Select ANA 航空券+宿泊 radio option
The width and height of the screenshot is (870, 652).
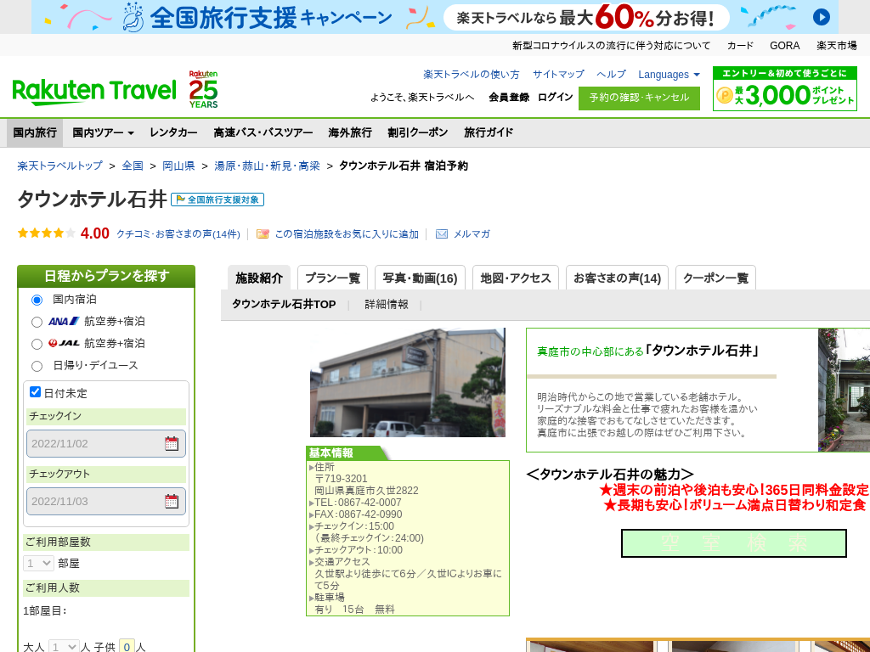(x=37, y=322)
